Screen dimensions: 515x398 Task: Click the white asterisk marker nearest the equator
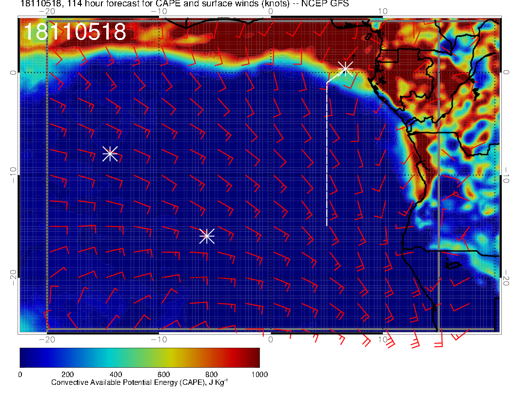[x=345, y=68]
